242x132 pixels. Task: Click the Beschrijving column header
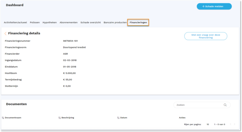point(68,117)
